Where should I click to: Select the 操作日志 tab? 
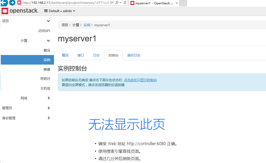point(134,55)
